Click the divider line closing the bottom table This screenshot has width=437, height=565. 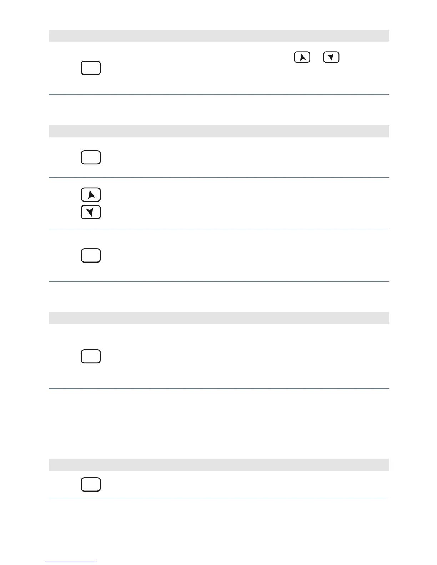(x=219, y=498)
